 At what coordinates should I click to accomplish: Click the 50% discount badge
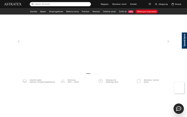pyautogui.click(x=131, y=12)
